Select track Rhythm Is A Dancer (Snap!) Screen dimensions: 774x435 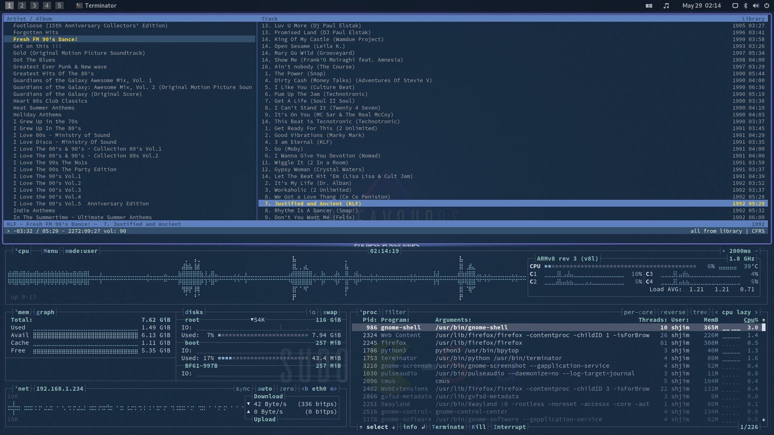[x=513, y=210]
